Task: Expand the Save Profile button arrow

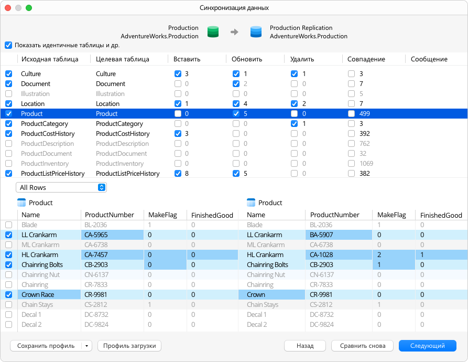Action: [x=86, y=346]
